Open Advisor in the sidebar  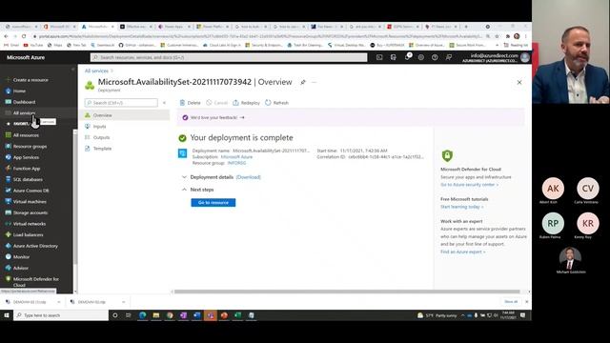point(20,268)
